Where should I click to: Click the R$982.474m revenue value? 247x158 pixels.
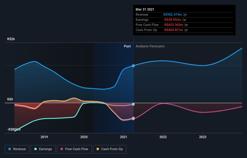coord(172,14)
